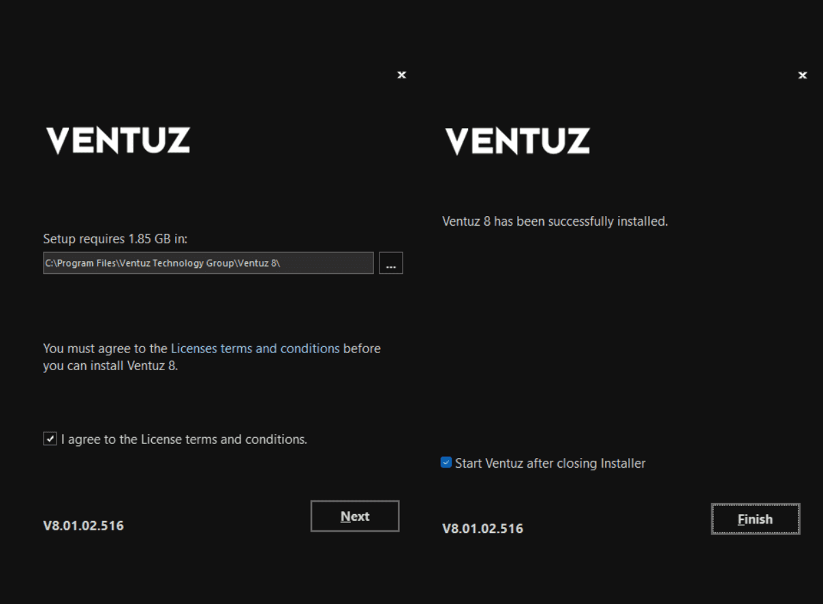Close the setup window with the Next button
The image size is (823, 604).
click(401, 75)
